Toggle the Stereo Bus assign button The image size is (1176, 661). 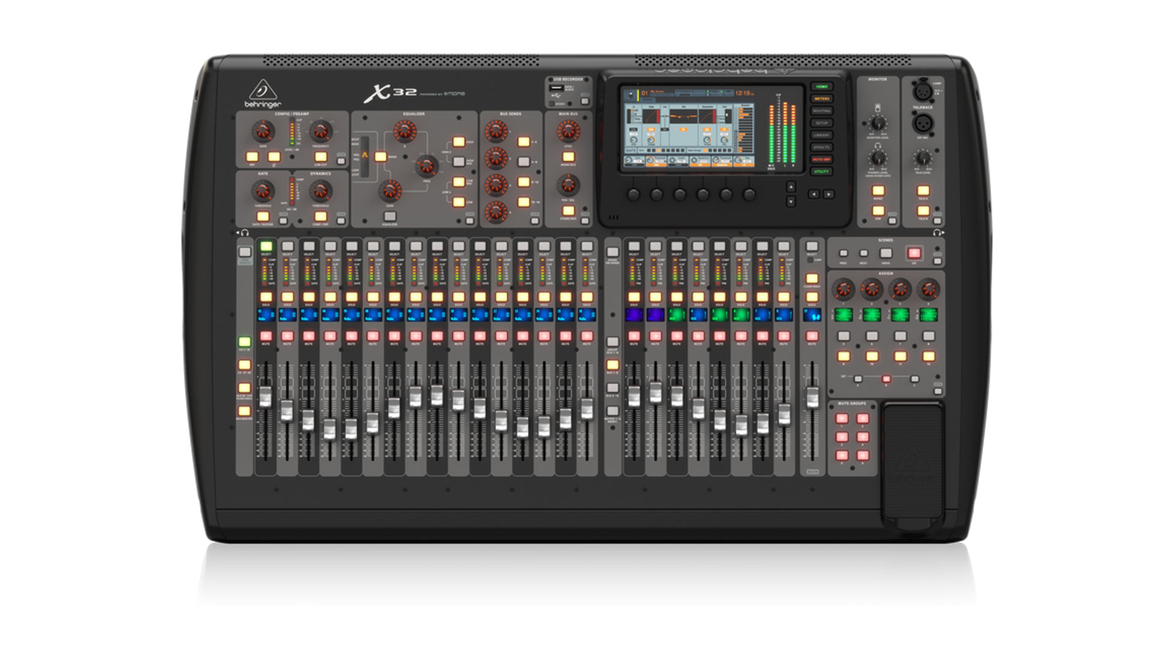[568, 211]
